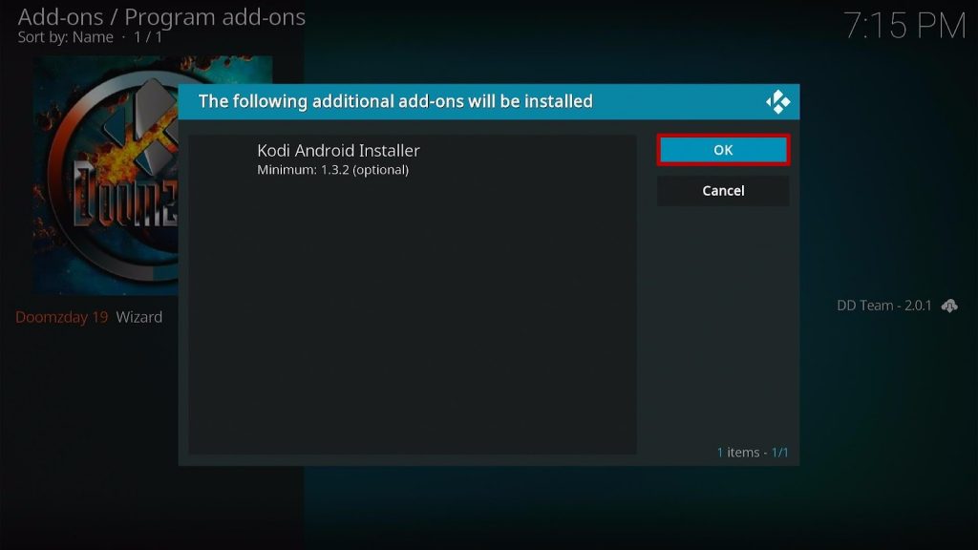Click the DD Team - 2.0.1 version text
The width and height of the screenshot is (978, 550).
pyautogui.click(x=883, y=306)
